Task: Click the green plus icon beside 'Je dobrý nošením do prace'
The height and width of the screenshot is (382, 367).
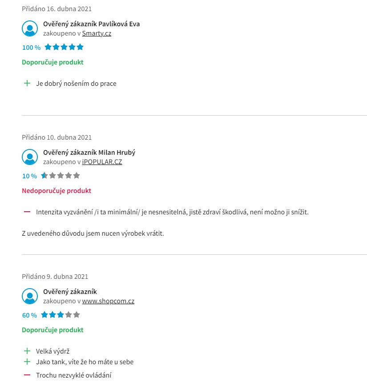Action: 27,83
